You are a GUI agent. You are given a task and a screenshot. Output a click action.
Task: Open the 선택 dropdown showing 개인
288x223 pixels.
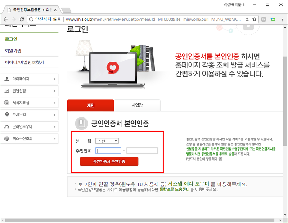pos(107,141)
